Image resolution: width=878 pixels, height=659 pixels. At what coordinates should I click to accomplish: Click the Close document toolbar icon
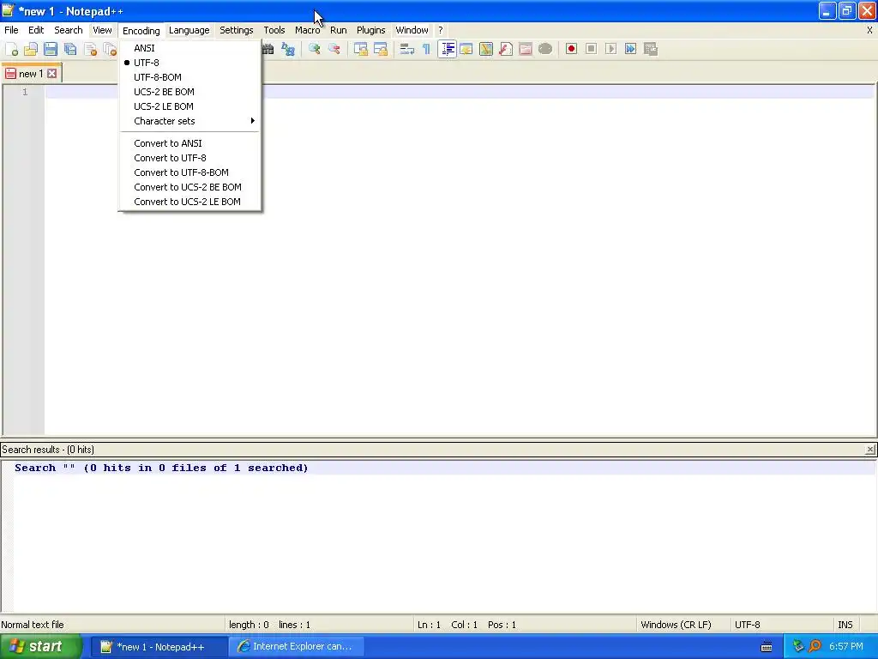(x=90, y=49)
